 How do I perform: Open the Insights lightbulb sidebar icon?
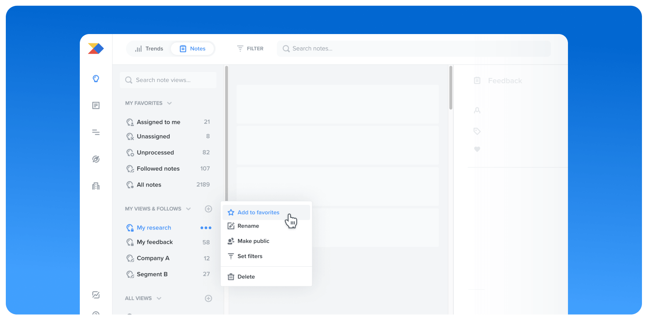96,79
